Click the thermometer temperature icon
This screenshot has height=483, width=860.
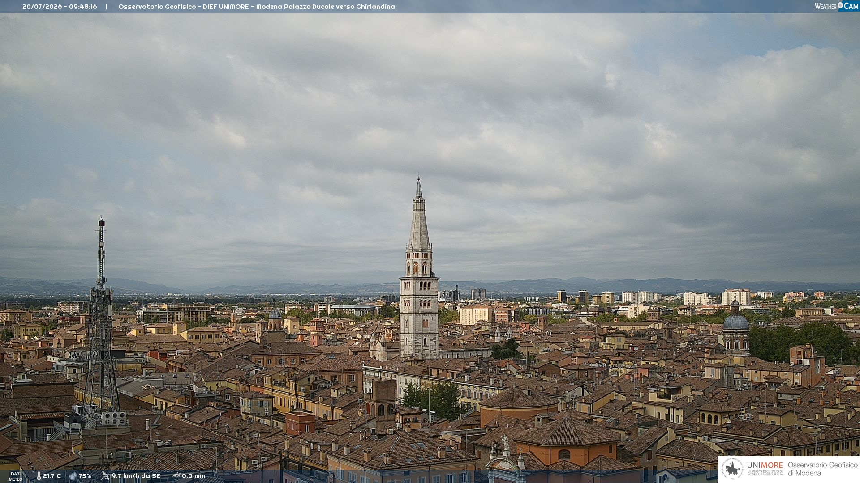(x=39, y=476)
